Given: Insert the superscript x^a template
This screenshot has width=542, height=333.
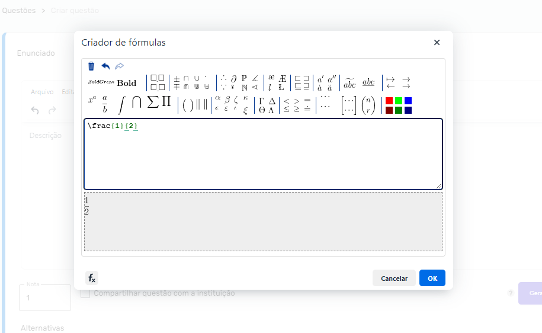Looking at the screenshot, I should 92,100.
